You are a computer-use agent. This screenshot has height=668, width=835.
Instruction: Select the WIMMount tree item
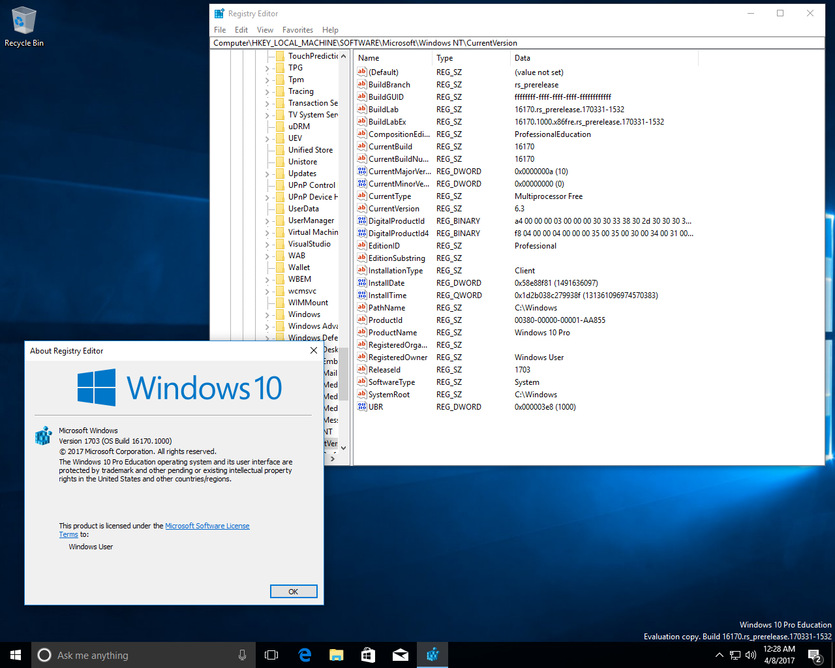coord(308,303)
